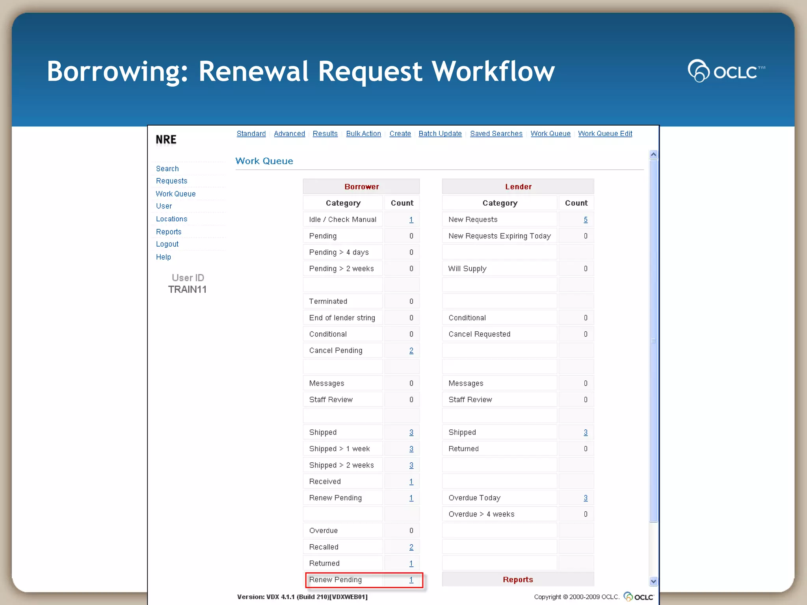The image size is (807, 605).
Task: Open Shipped > 1 week count
Action: pos(411,449)
